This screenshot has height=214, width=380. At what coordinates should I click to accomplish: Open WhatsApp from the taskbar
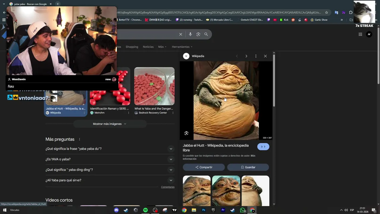243,210
